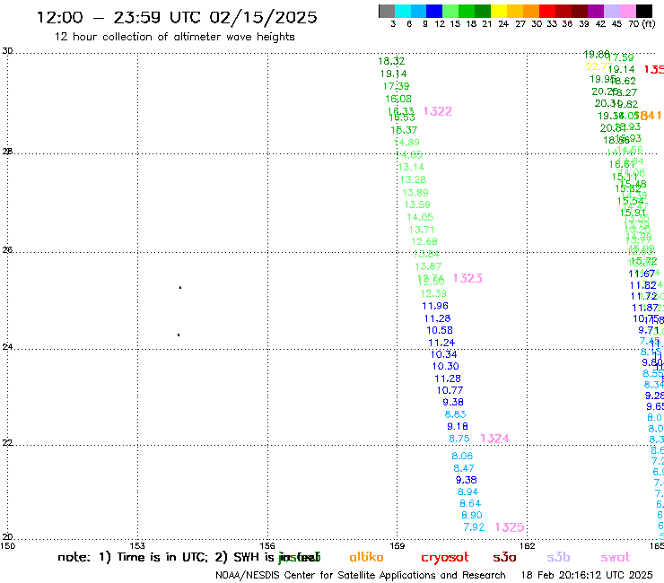Click the wave height value 10.34
The height and width of the screenshot is (583, 664).
click(x=443, y=354)
